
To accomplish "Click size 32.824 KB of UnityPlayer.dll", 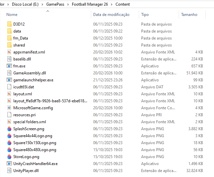I will (195, 170).
